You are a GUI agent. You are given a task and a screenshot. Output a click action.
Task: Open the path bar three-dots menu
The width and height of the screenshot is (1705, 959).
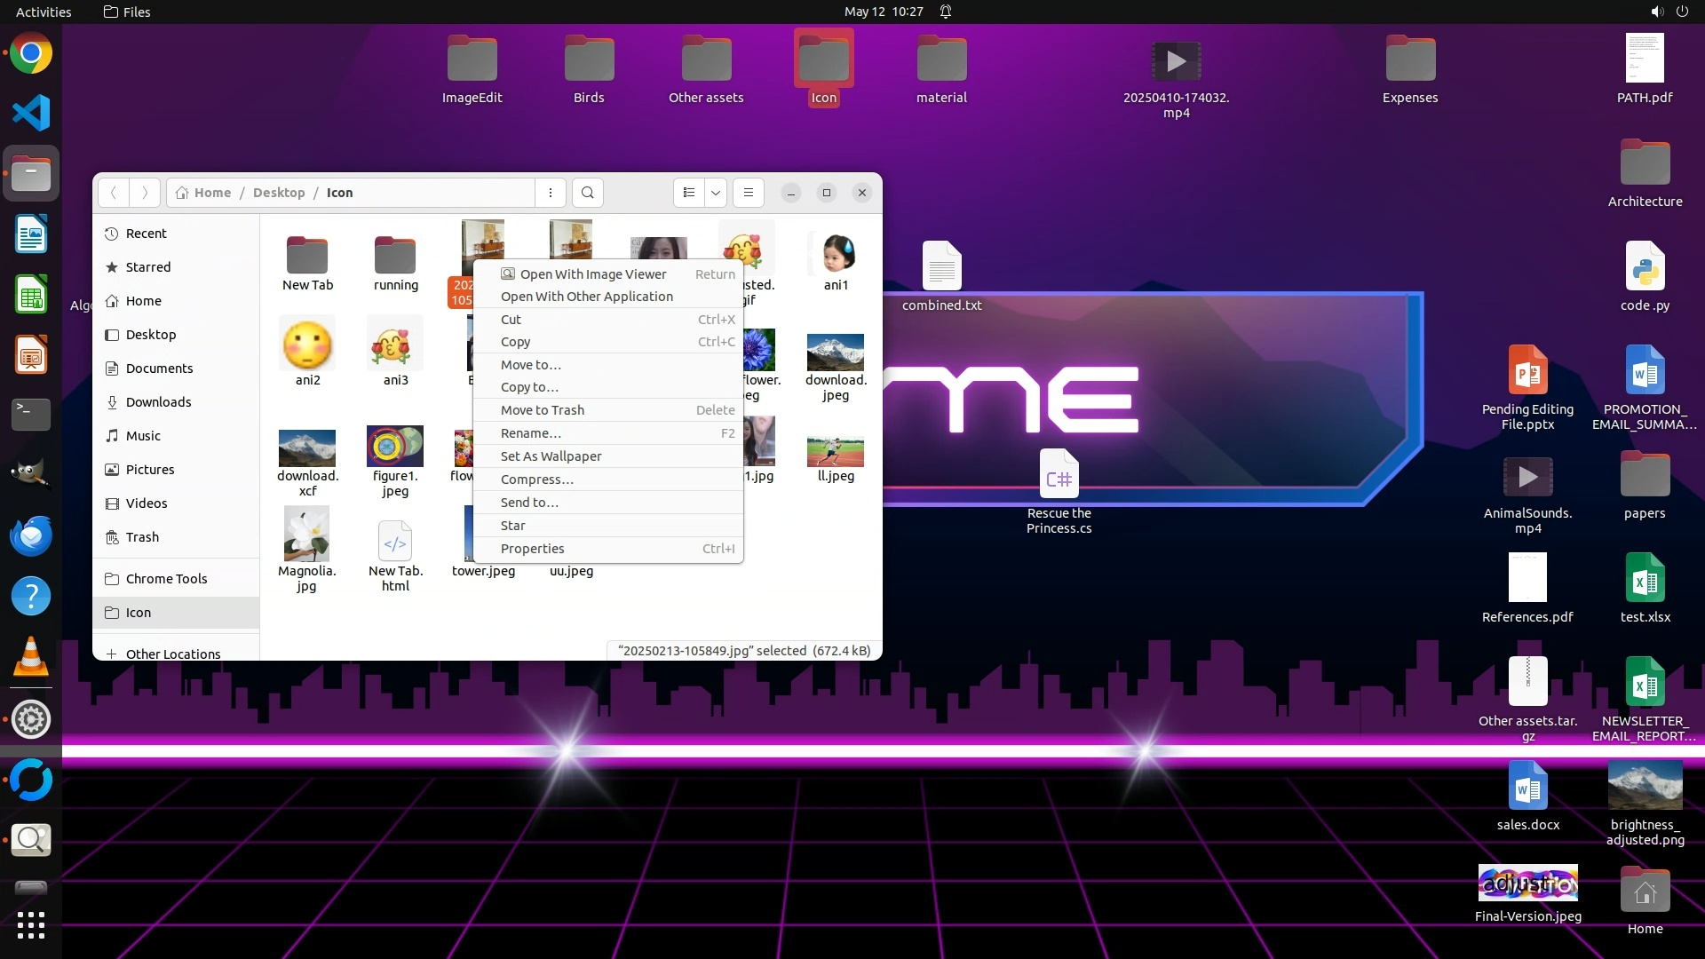click(551, 193)
